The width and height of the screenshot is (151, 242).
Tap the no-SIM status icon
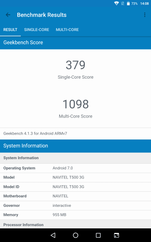pos(123,3)
